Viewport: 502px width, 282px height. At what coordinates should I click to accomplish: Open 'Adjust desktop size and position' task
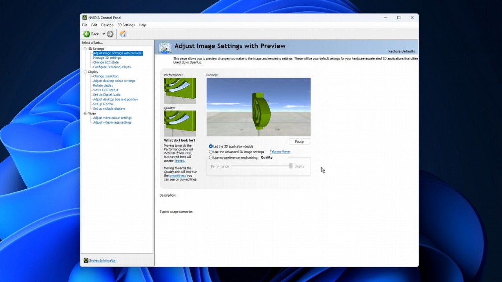115,99
